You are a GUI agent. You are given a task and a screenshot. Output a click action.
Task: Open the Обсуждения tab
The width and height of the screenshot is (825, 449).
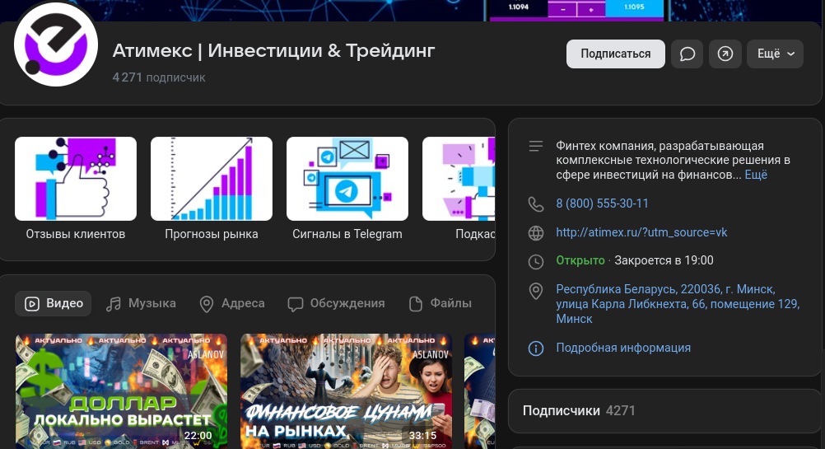(336, 304)
